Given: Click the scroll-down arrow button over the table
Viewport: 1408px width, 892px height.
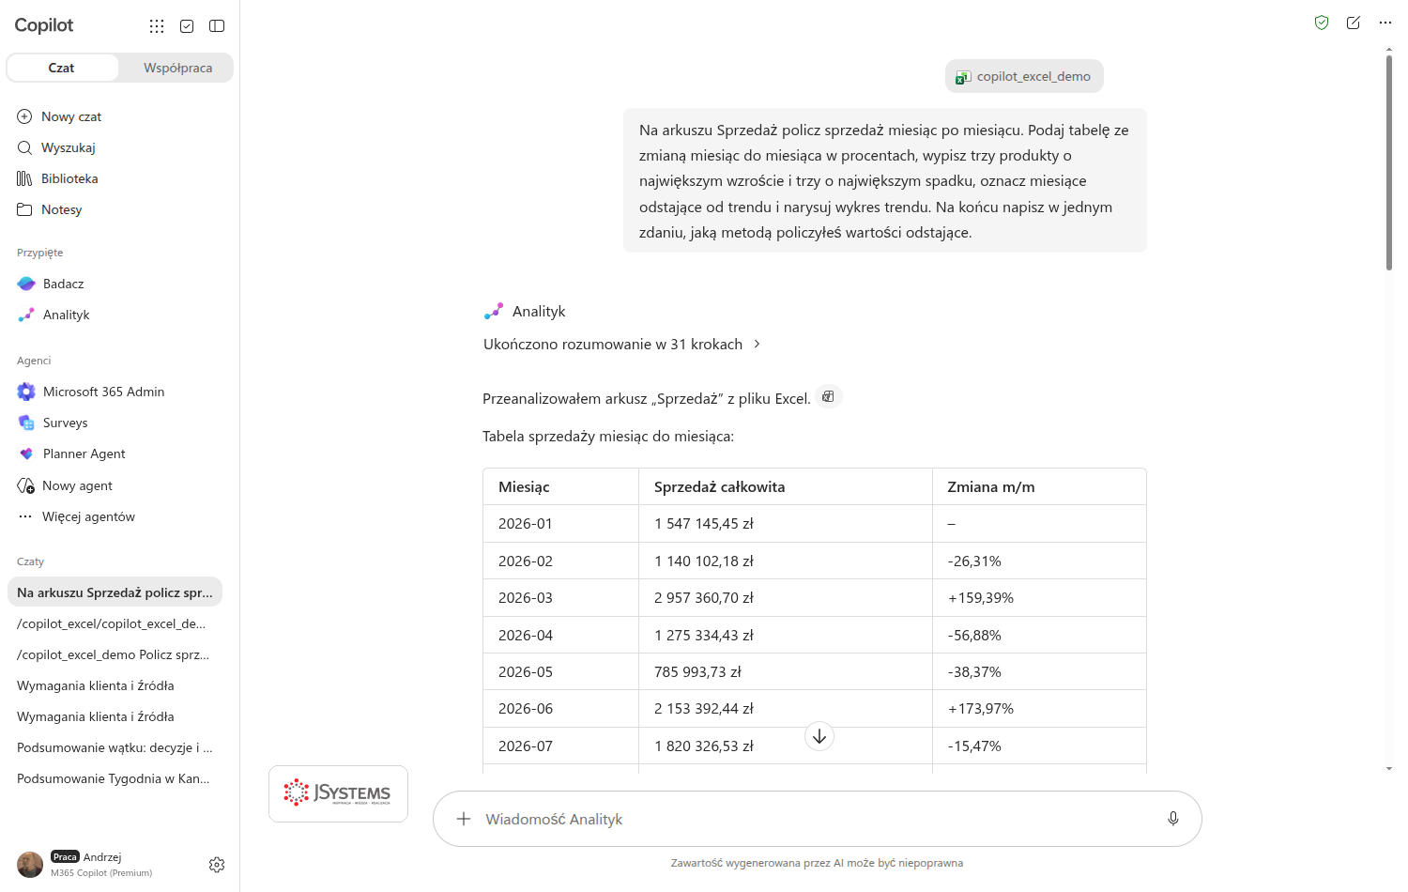Looking at the screenshot, I should tap(819, 736).
